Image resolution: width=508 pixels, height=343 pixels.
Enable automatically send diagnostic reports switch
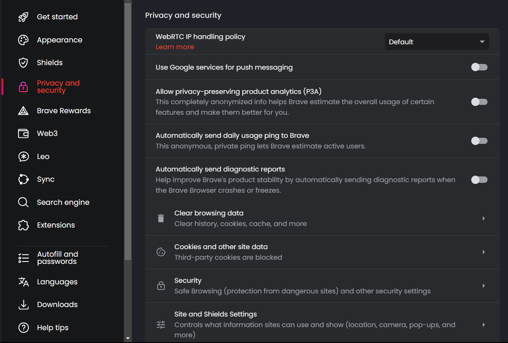point(479,180)
